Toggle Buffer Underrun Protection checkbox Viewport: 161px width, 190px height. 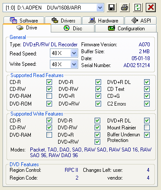tap(147, 135)
